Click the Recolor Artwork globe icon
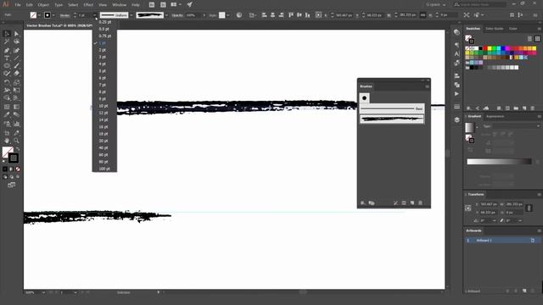Screen dimensions: 543x305 tap(239, 15)
